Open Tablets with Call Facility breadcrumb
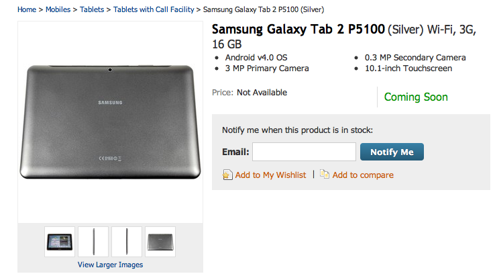 154,10
